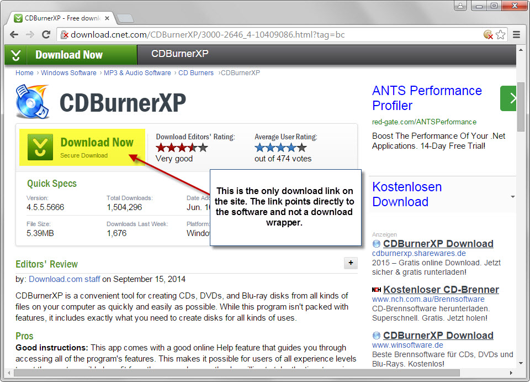Click the downloads last week value 1,676
The width and height of the screenshot is (530, 382).
point(116,233)
